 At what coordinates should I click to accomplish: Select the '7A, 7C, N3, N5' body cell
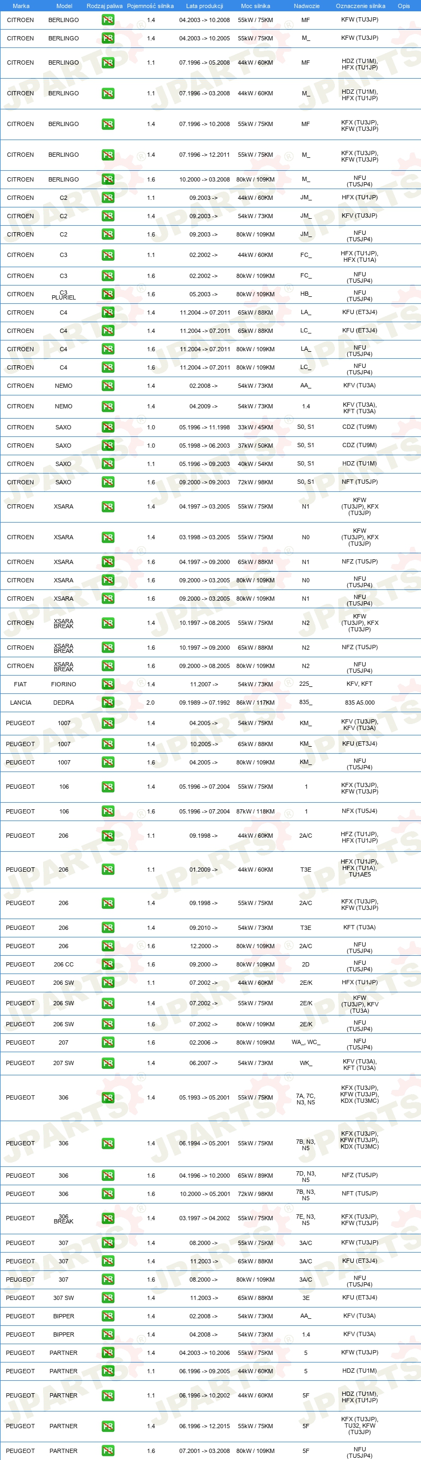pos(306,1099)
